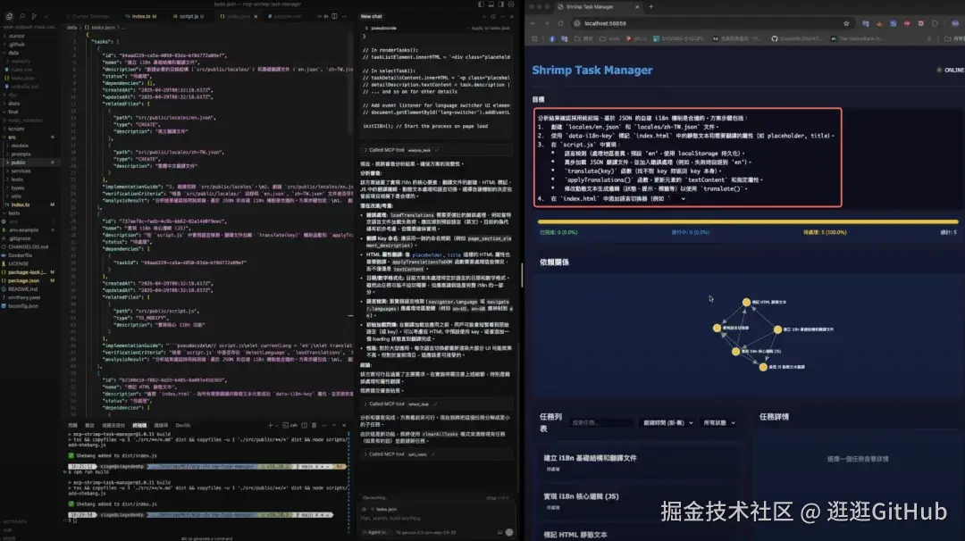Open index.ts in src folder
The width and height of the screenshot is (965, 541).
tap(21, 204)
